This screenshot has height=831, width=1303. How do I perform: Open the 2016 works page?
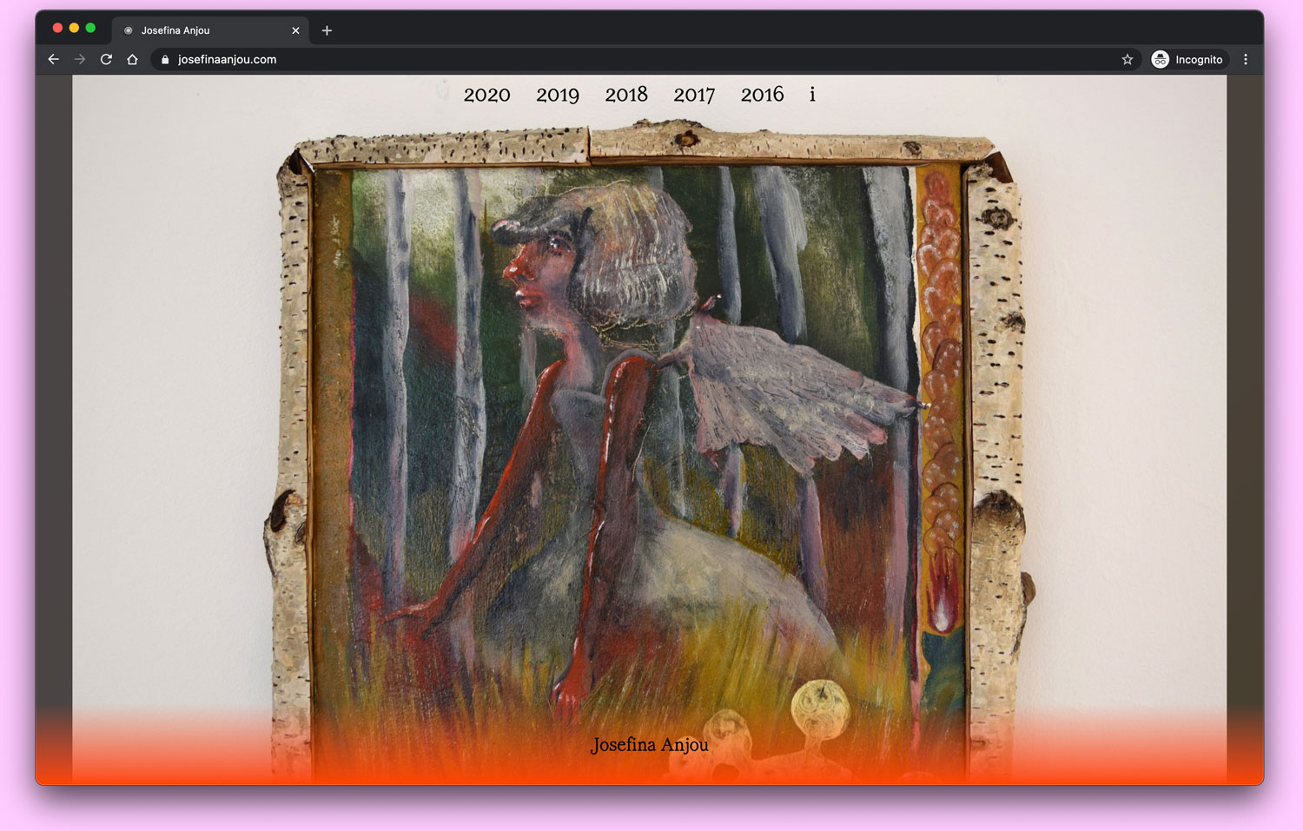tap(762, 95)
